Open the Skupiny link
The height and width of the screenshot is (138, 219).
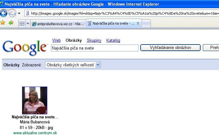[x=94, y=40]
